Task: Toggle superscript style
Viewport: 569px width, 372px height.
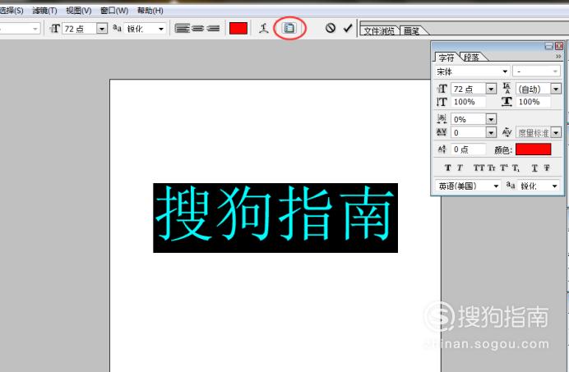Action: (504, 168)
